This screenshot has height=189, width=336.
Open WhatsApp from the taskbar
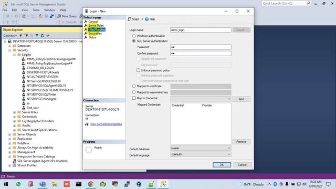18,184
